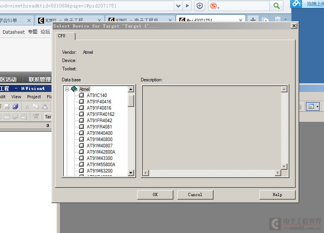Screen dimensions: 324x233
Task: Click the OK button
Action: 155,194
